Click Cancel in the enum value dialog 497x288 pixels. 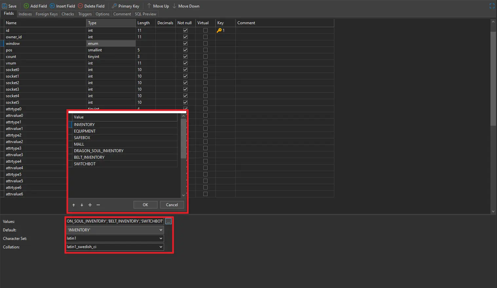pyautogui.click(x=172, y=205)
